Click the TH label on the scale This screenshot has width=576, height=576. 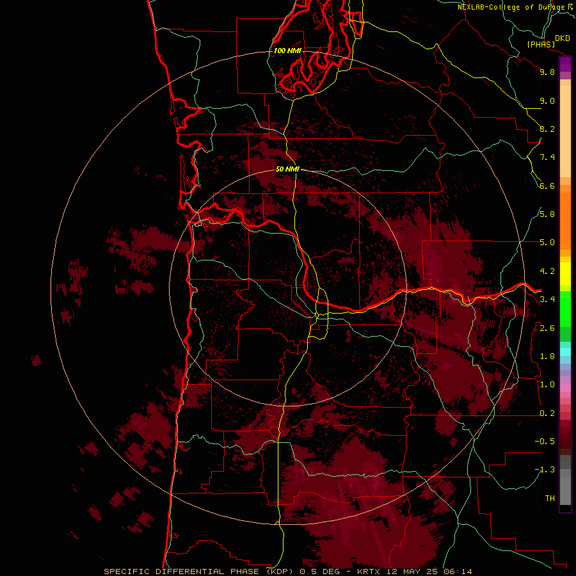pos(550,499)
